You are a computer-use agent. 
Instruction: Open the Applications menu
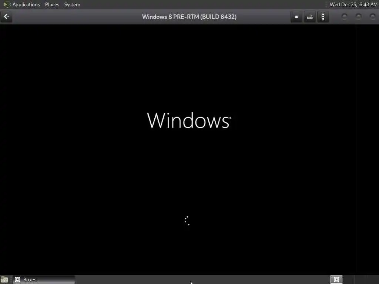point(26,4)
